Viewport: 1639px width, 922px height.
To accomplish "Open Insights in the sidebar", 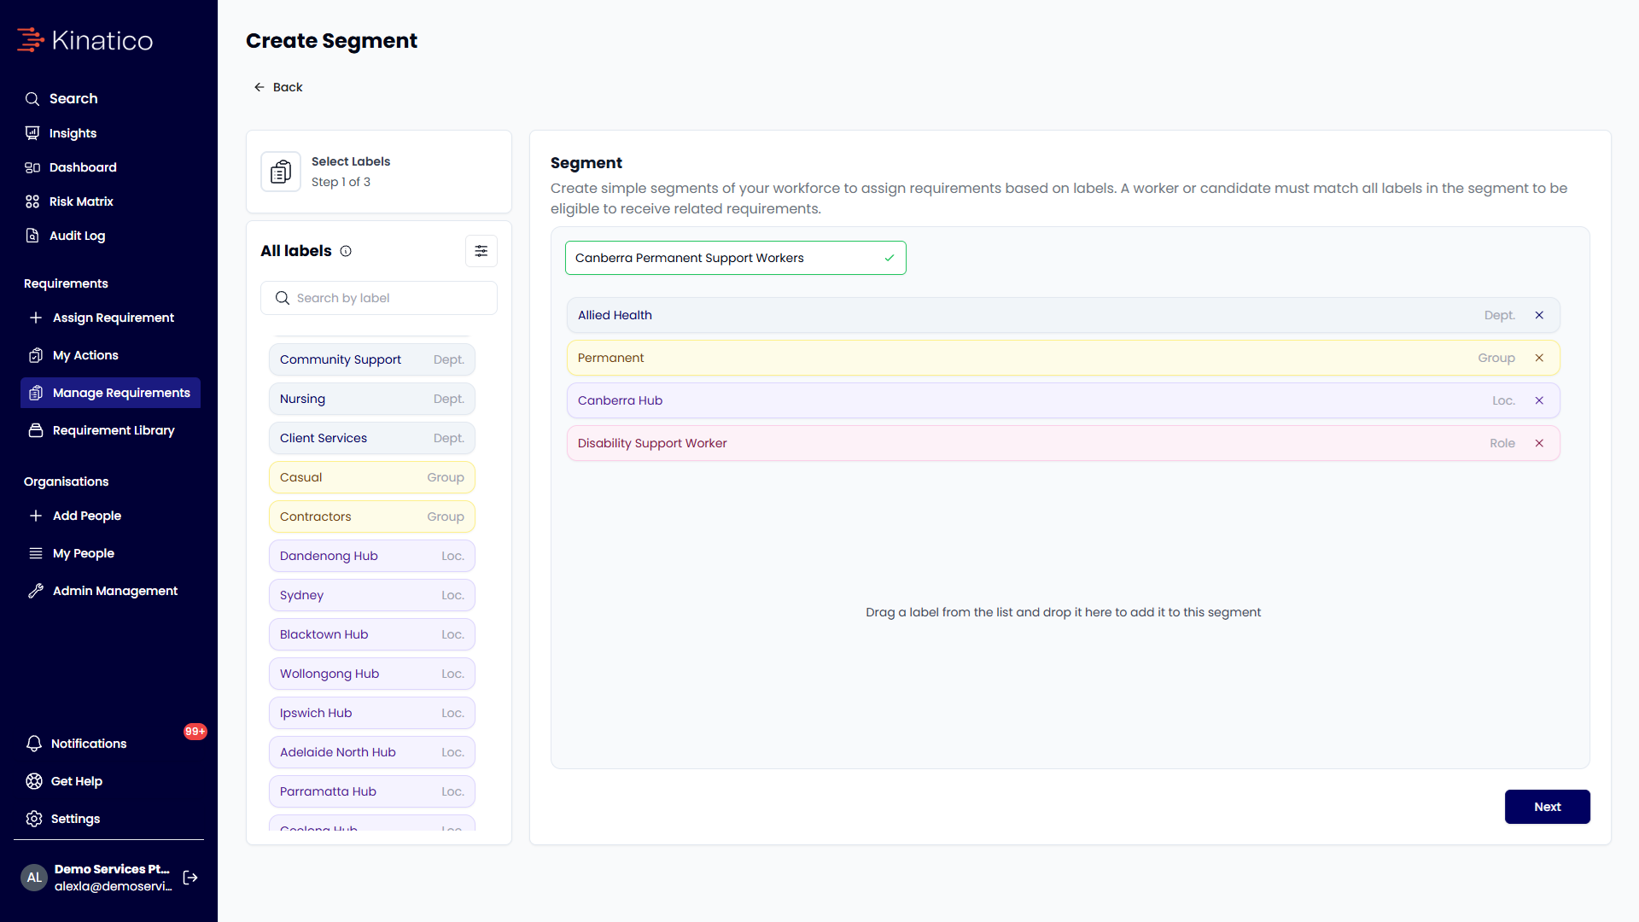I will point(61,133).
